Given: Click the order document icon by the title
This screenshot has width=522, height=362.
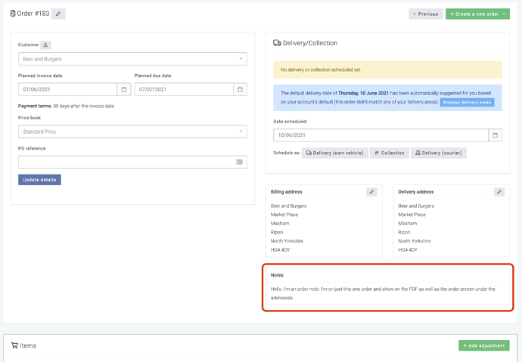Looking at the screenshot, I should (13, 14).
